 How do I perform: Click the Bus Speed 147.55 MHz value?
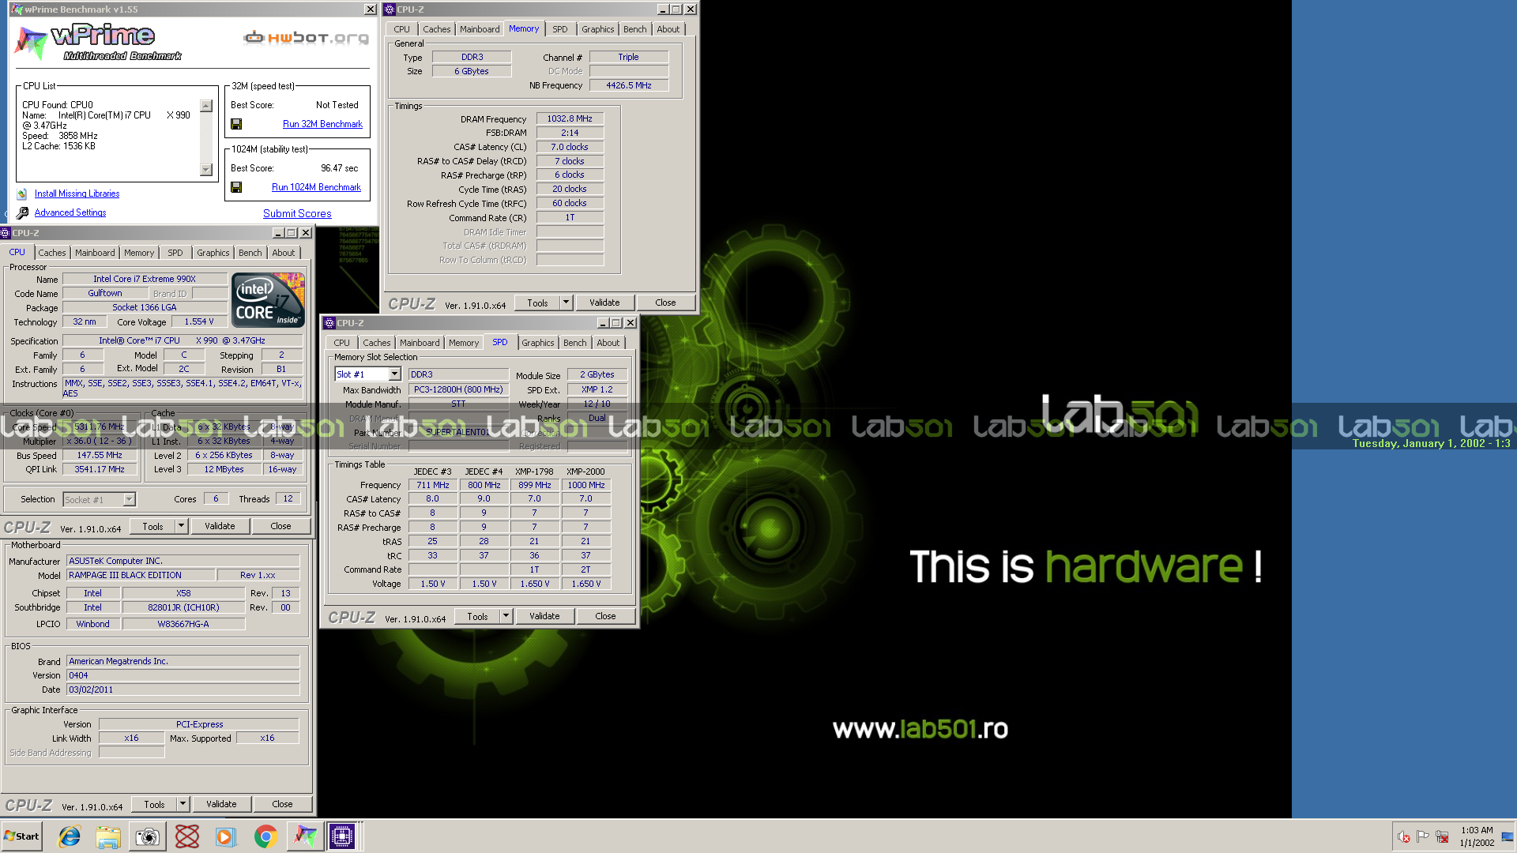point(100,455)
